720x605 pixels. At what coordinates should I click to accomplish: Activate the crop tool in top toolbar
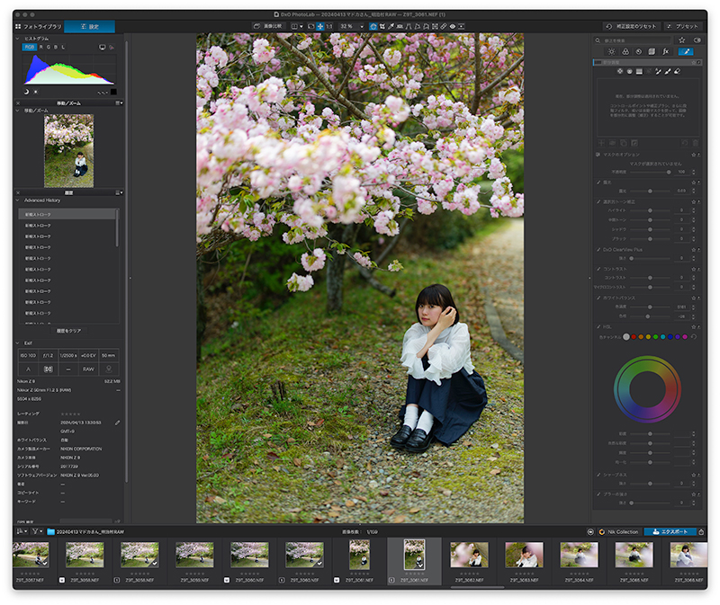pyautogui.click(x=382, y=27)
